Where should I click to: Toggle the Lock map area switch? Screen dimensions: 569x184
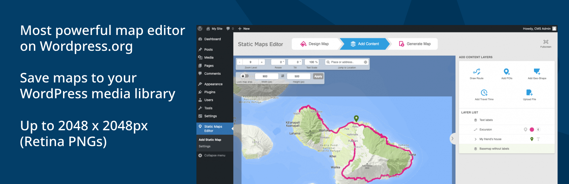click(x=244, y=76)
